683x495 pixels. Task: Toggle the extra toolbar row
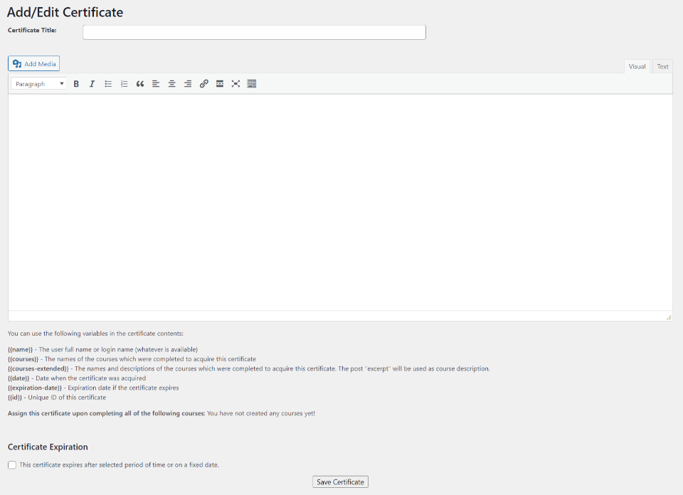pyautogui.click(x=252, y=84)
